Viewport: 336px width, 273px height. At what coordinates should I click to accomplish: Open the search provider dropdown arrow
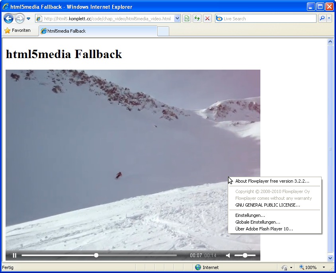click(x=329, y=18)
